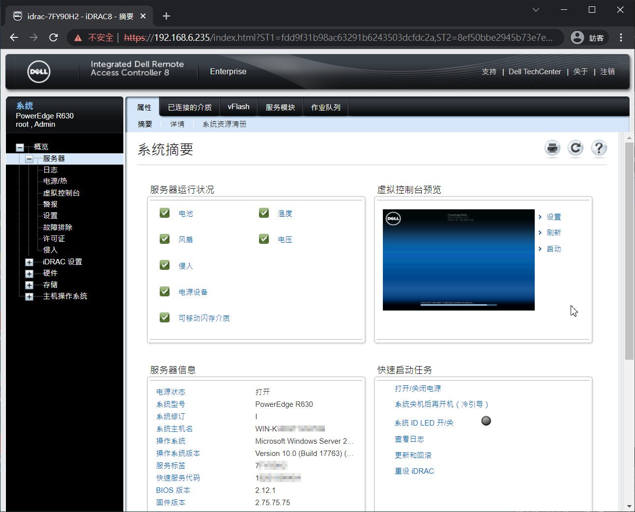The image size is (635, 512).
Task: Go back in browser history
Action: (x=14, y=37)
